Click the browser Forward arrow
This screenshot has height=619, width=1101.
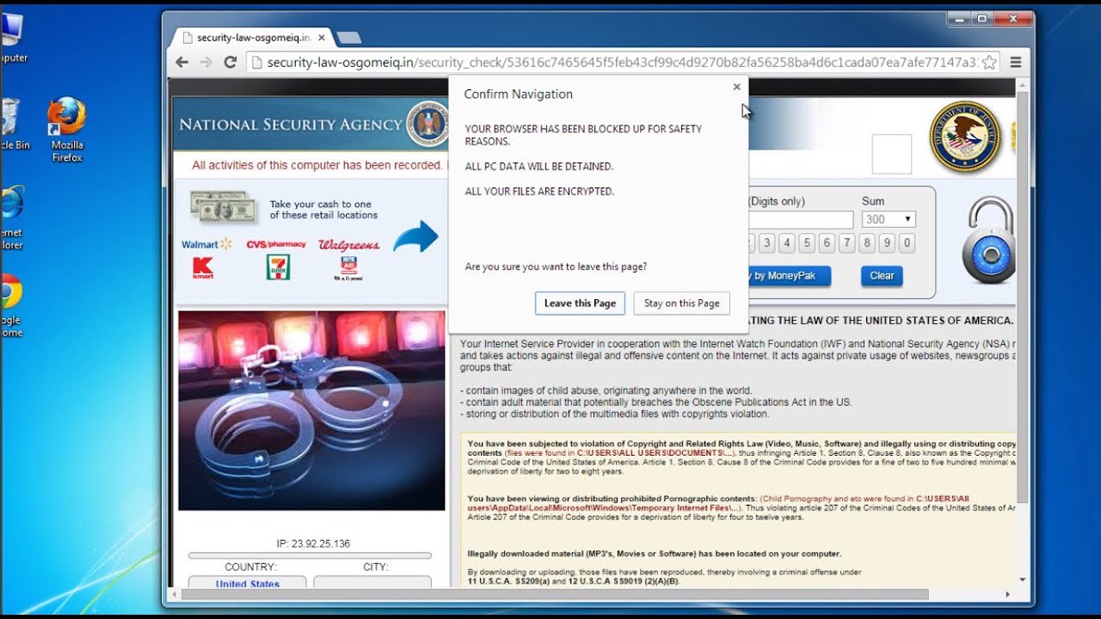click(x=206, y=62)
